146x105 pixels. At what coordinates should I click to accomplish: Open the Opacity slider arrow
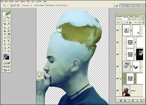coord(143,19)
